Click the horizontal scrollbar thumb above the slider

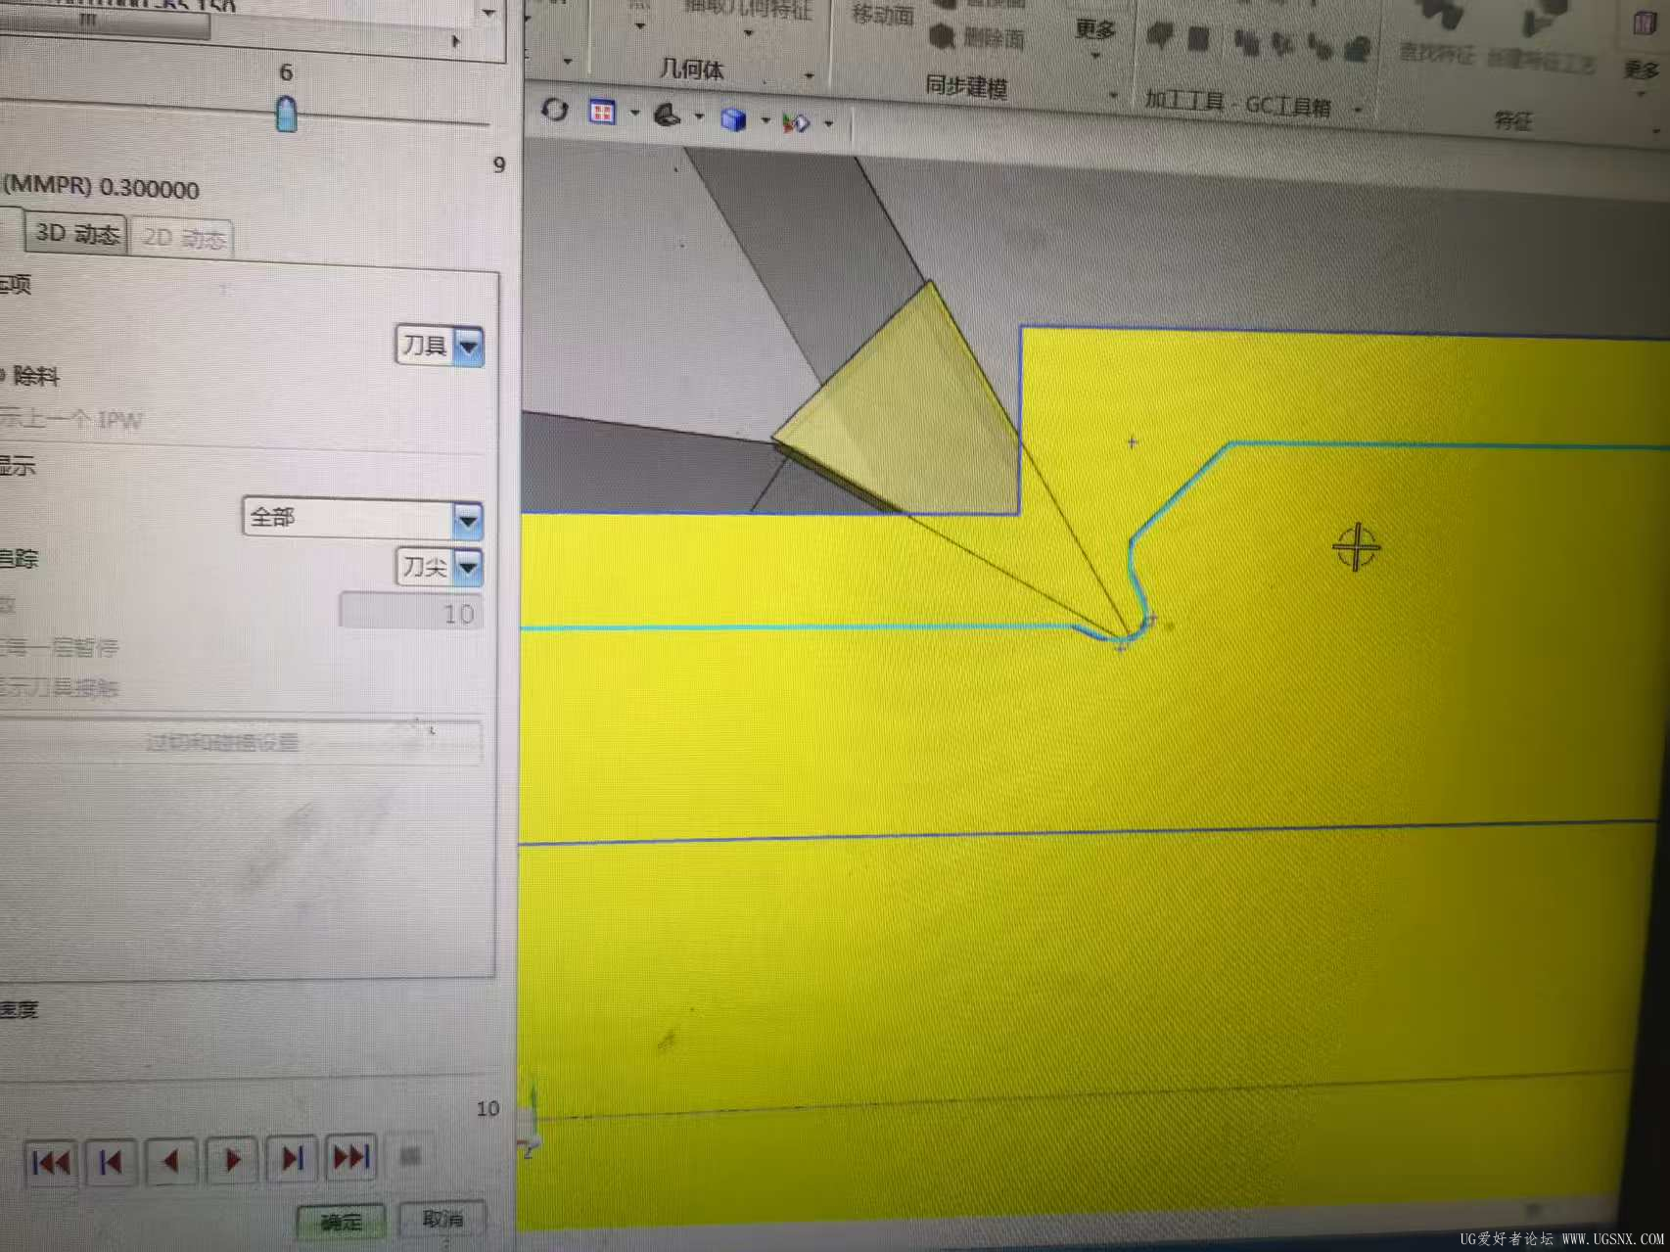[103, 23]
